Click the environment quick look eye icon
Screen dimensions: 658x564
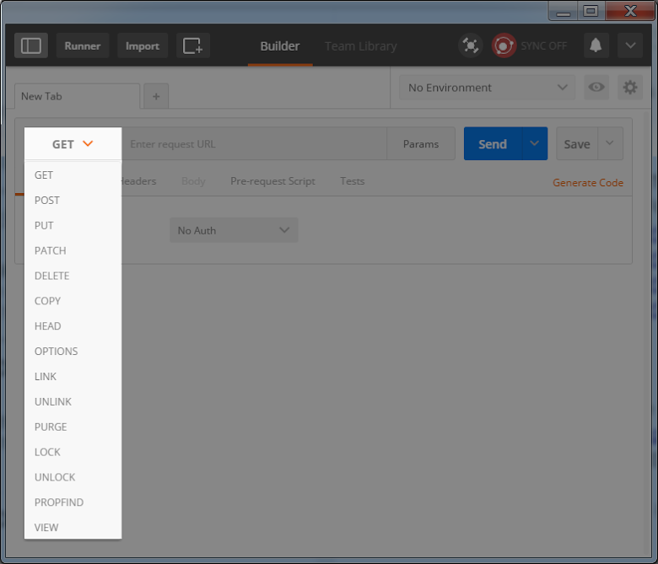pyautogui.click(x=596, y=87)
